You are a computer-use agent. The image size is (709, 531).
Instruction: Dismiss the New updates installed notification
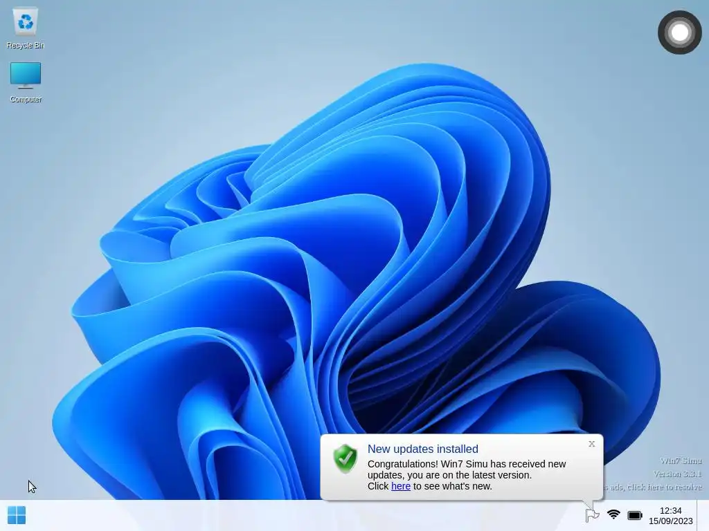pos(591,444)
